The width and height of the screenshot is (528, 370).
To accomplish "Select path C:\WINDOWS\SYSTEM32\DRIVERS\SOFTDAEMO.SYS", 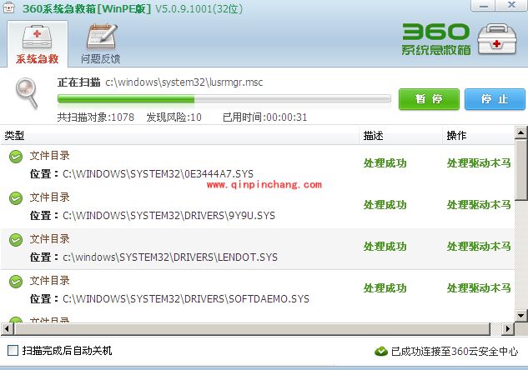I will [186, 299].
